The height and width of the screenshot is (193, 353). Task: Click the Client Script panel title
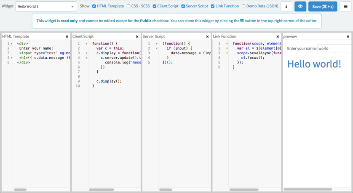tap(83, 37)
